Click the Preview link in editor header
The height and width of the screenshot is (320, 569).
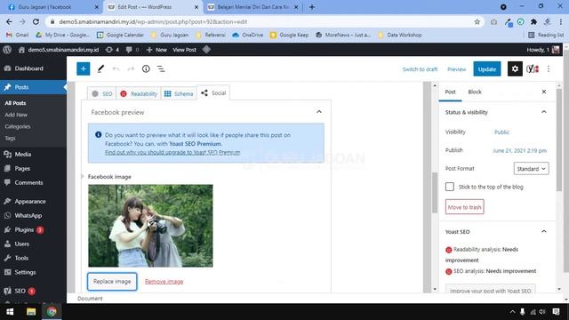coord(456,69)
